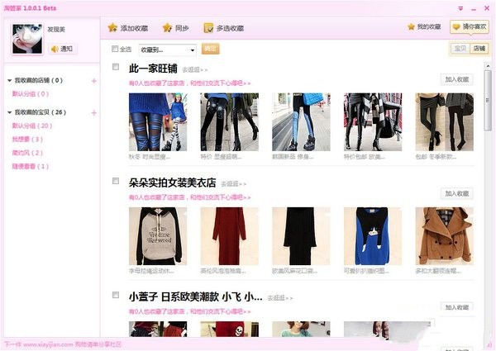Open the red skull pattern thumbnail

pos(229,329)
